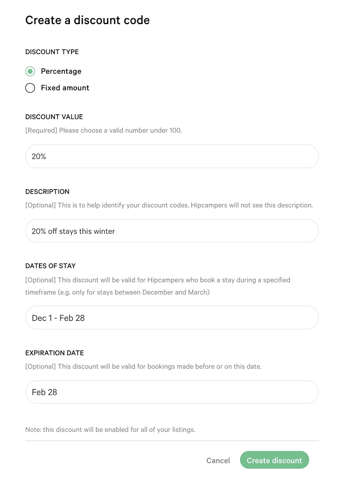Open the Dates of Stay field
Viewport: 345px width, 481px height.
172,318
